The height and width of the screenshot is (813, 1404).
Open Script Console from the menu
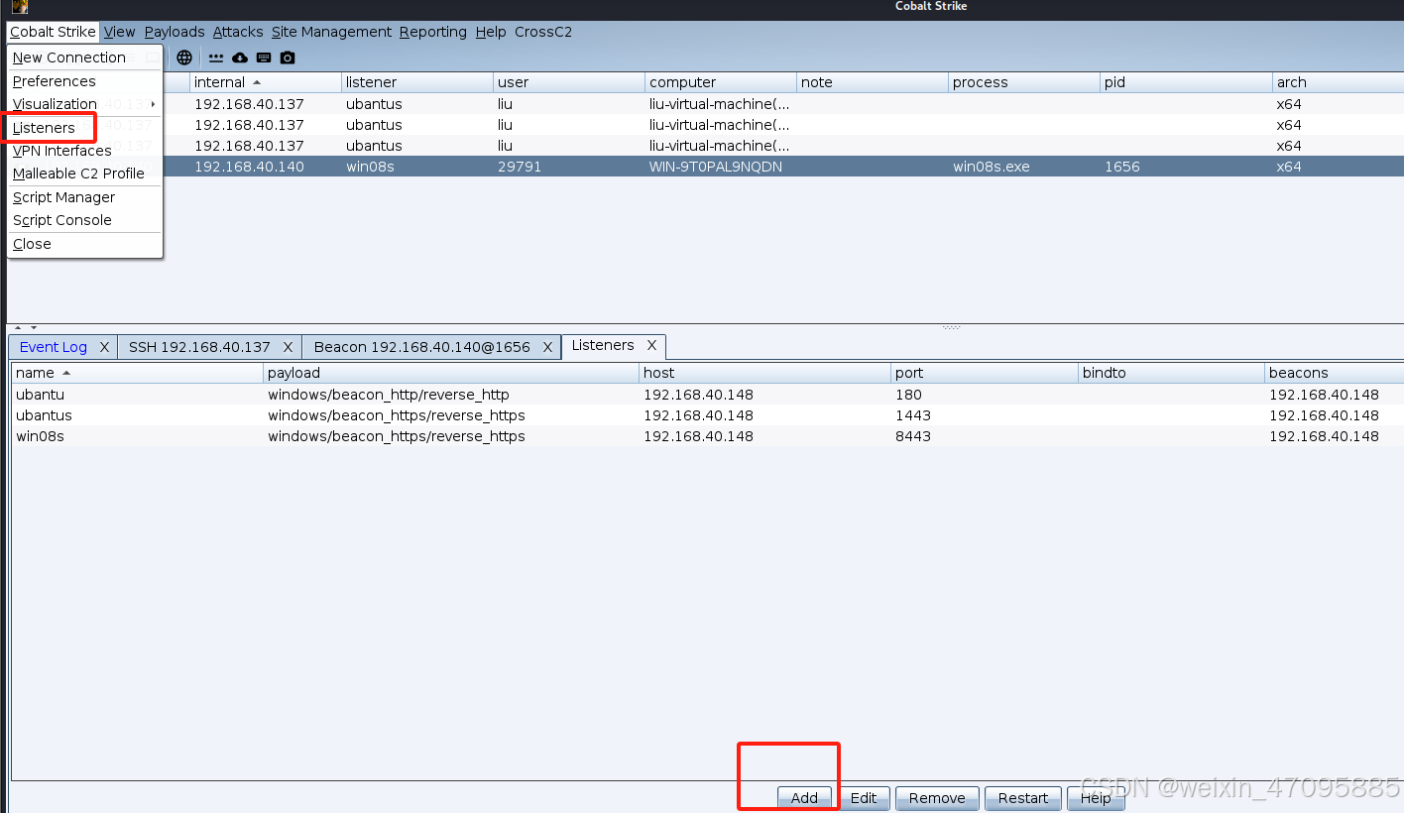84,220
